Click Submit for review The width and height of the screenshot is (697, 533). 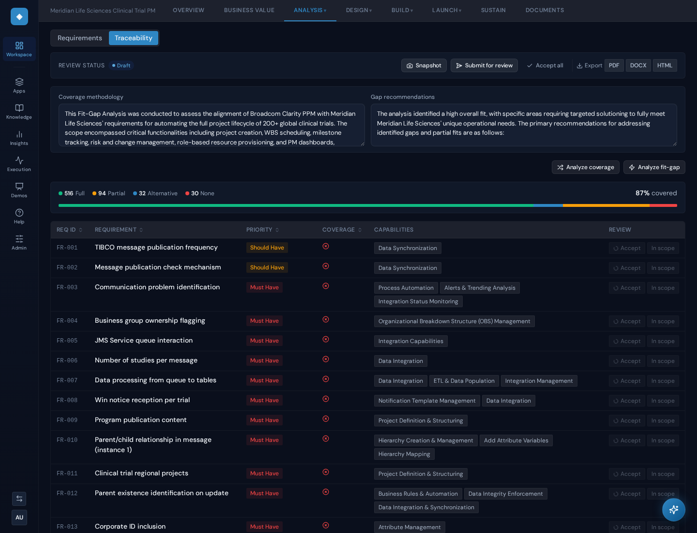tap(484, 65)
